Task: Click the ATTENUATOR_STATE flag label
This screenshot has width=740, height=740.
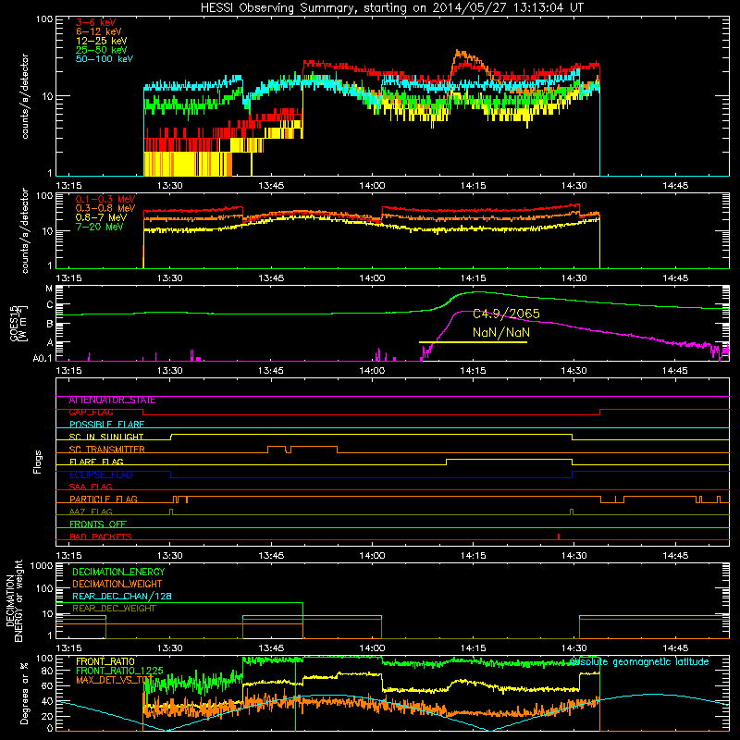Action: coord(112,401)
